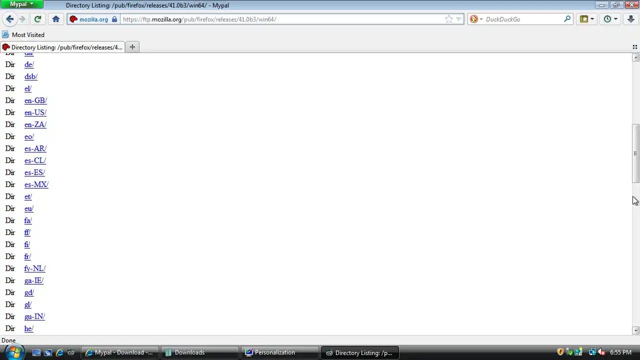Open the es-AR/ directory link
The height and width of the screenshot is (360, 640).
35,148
